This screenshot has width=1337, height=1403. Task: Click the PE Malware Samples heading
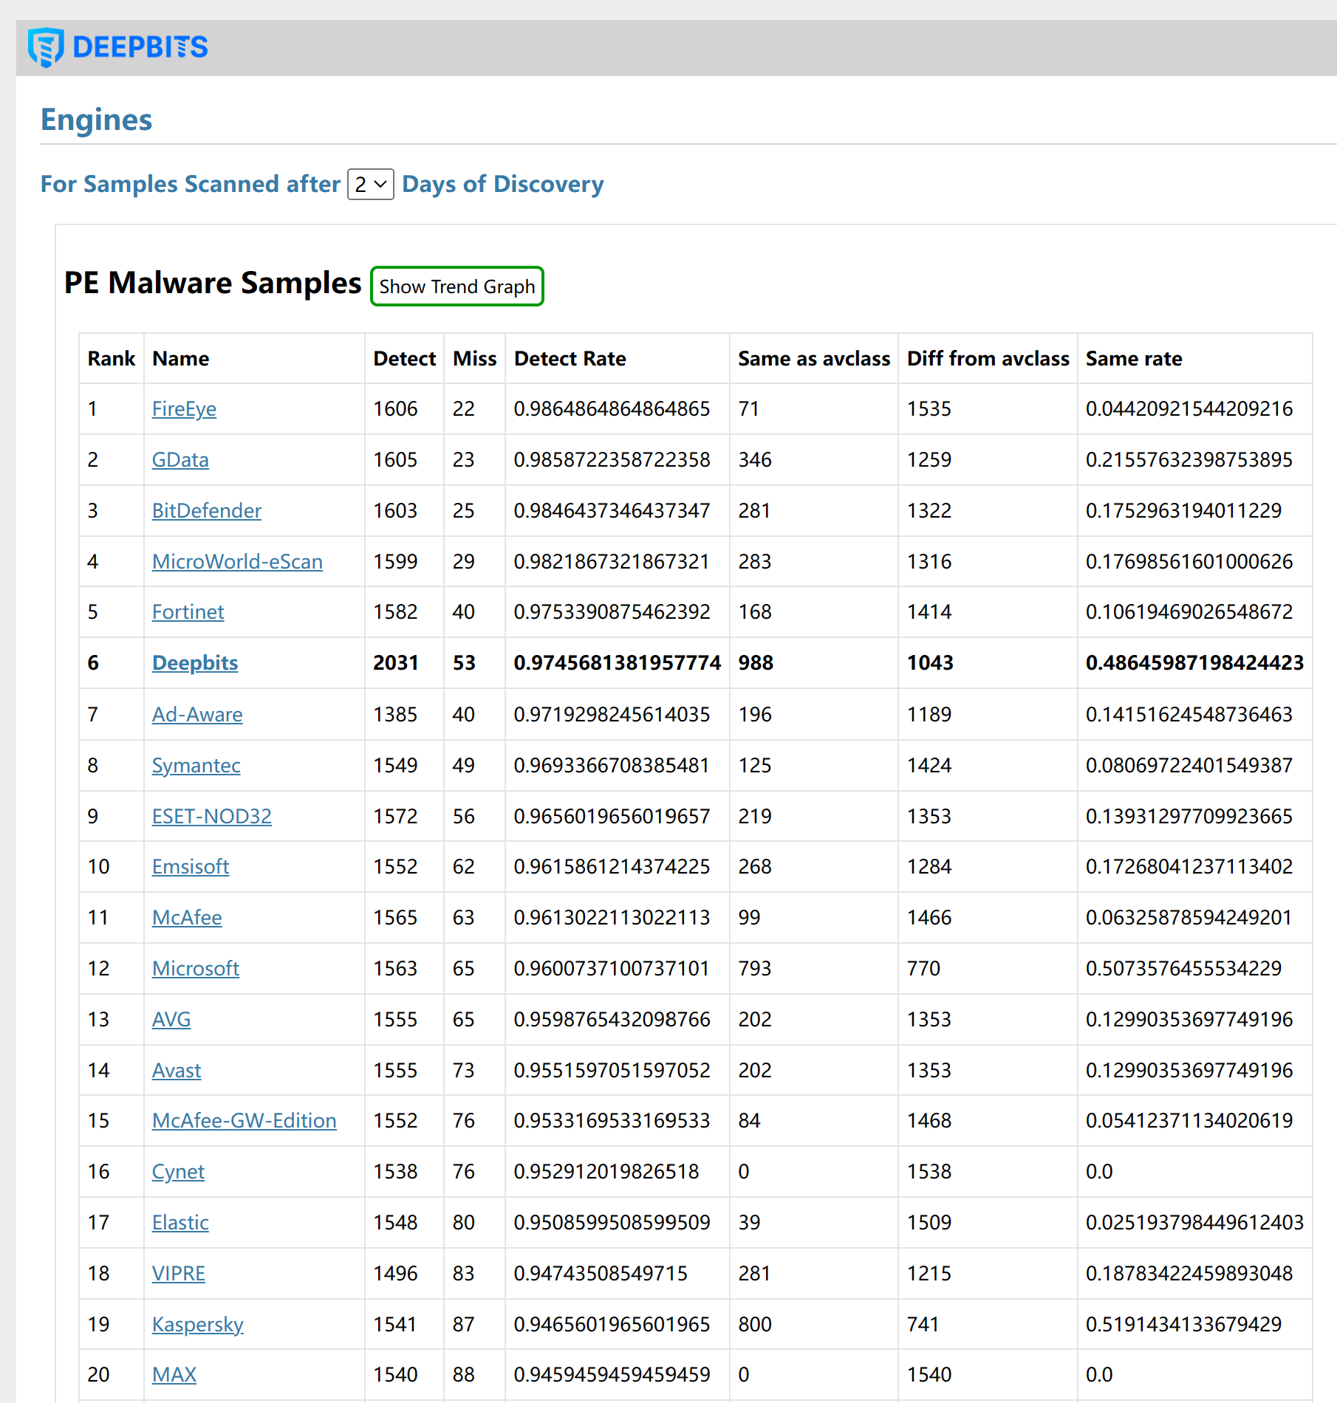(x=213, y=283)
